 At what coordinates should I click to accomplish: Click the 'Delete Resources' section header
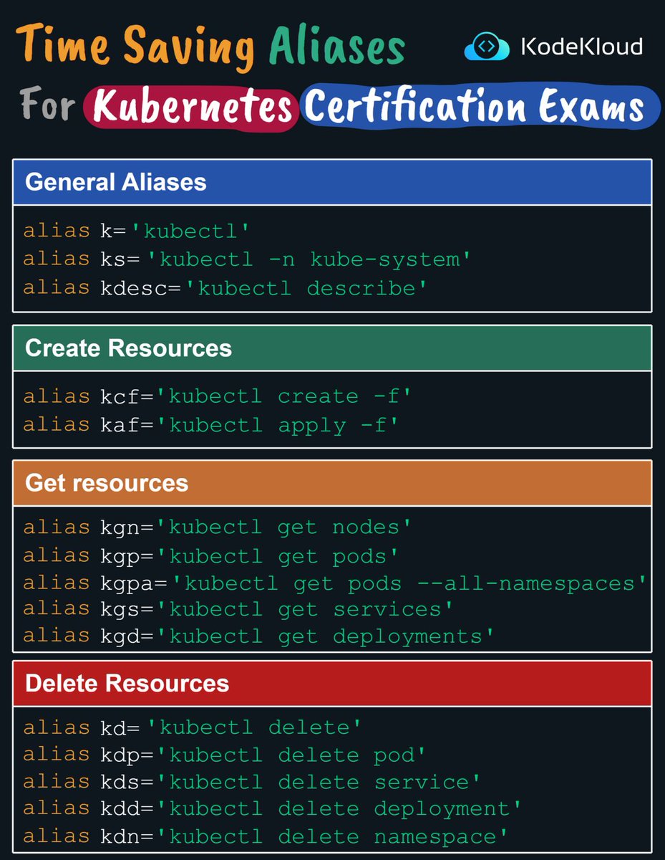point(332,683)
